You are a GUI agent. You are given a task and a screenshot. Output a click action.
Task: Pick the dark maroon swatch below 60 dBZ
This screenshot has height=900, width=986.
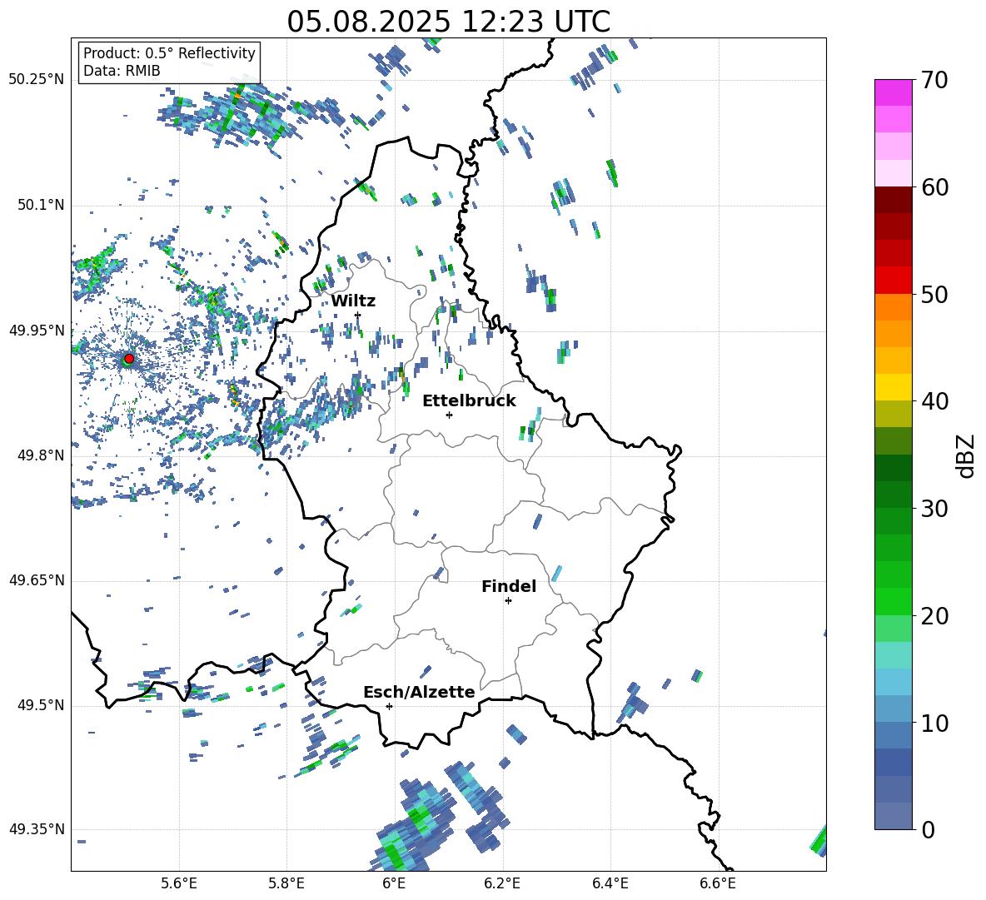coord(893,200)
